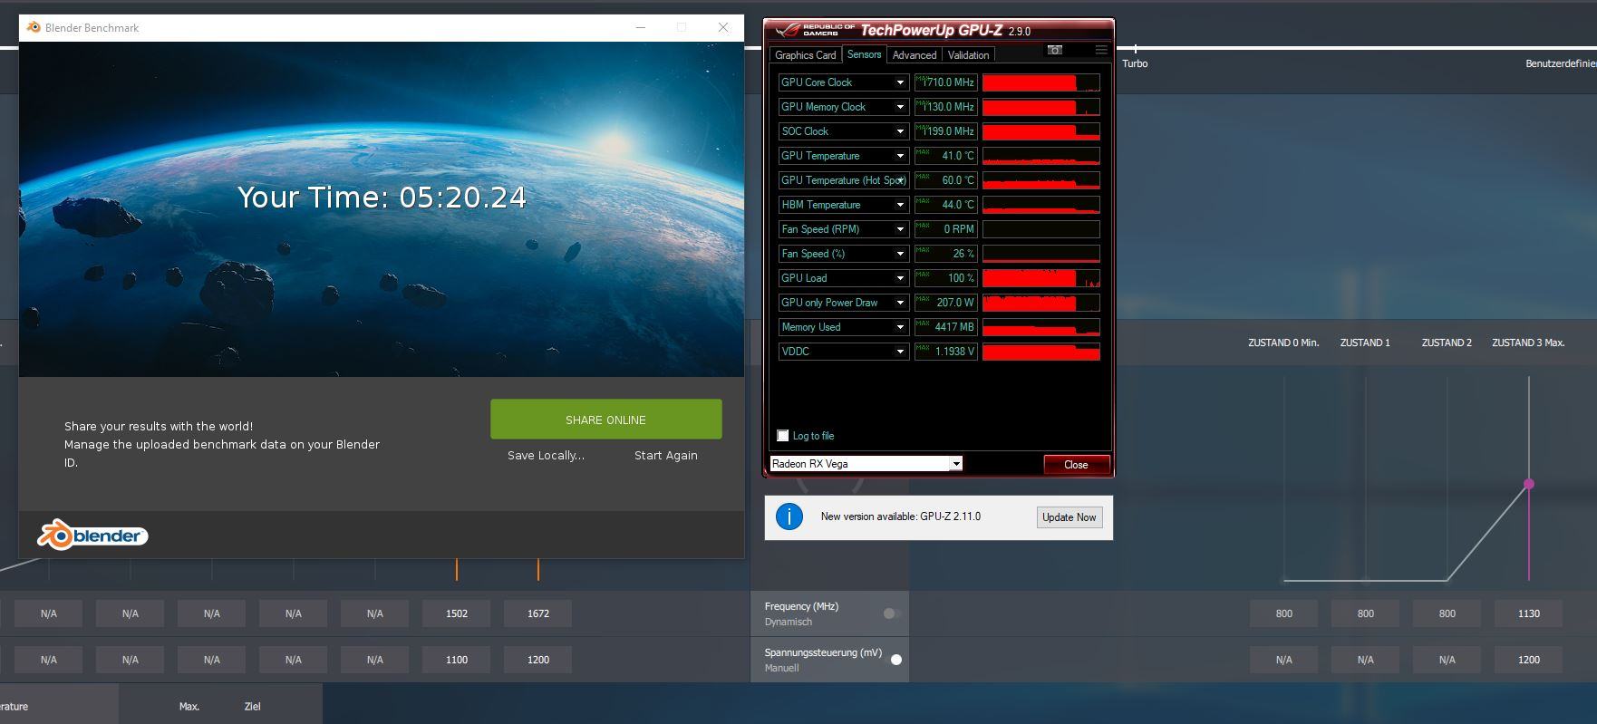Screen dimensions: 1597x724
Task: Open the GPU Temperature sensor dropdown
Action: click(900, 156)
